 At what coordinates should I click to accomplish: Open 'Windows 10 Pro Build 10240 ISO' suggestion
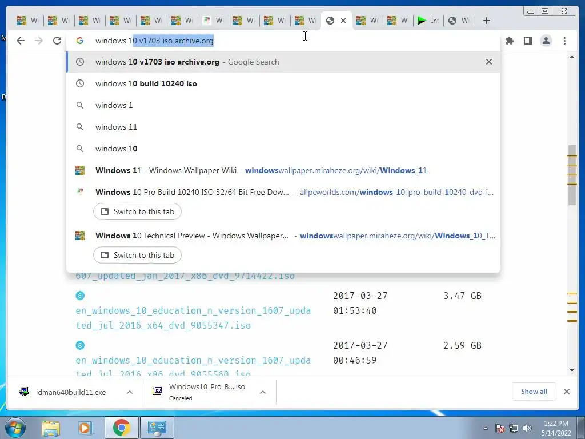(x=283, y=192)
